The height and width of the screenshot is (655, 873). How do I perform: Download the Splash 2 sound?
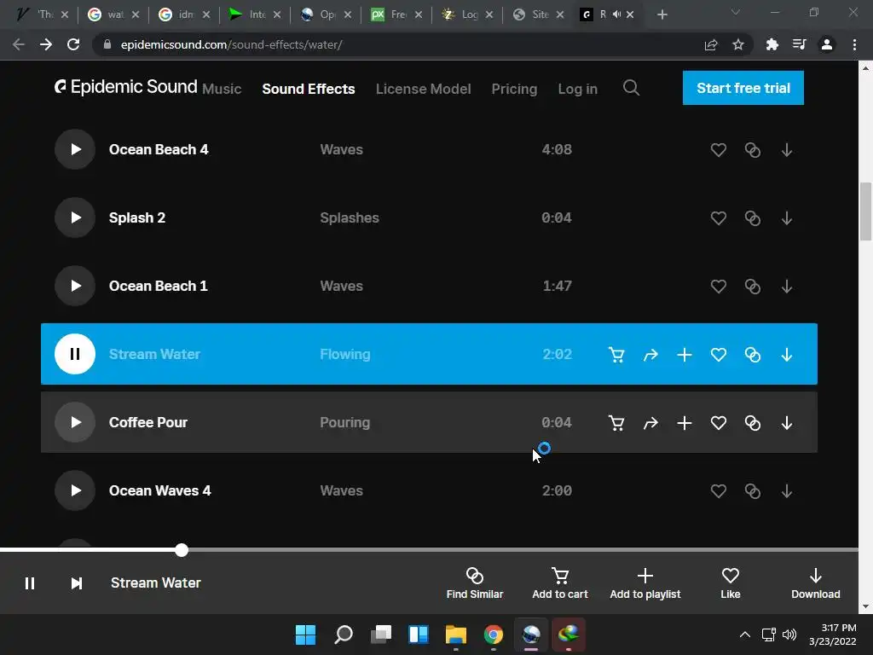[x=787, y=218]
